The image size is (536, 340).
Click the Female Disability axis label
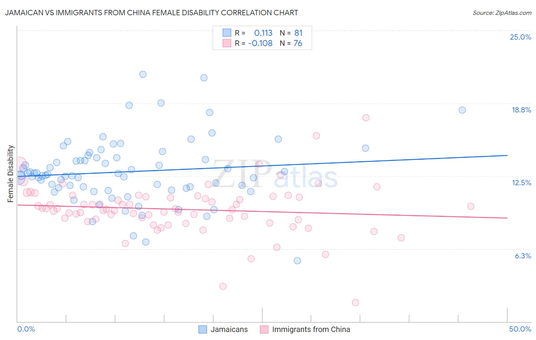point(11,173)
